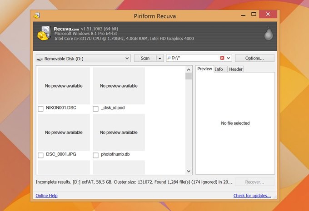Click Check for updates... link
The image size is (309, 211).
point(252,196)
